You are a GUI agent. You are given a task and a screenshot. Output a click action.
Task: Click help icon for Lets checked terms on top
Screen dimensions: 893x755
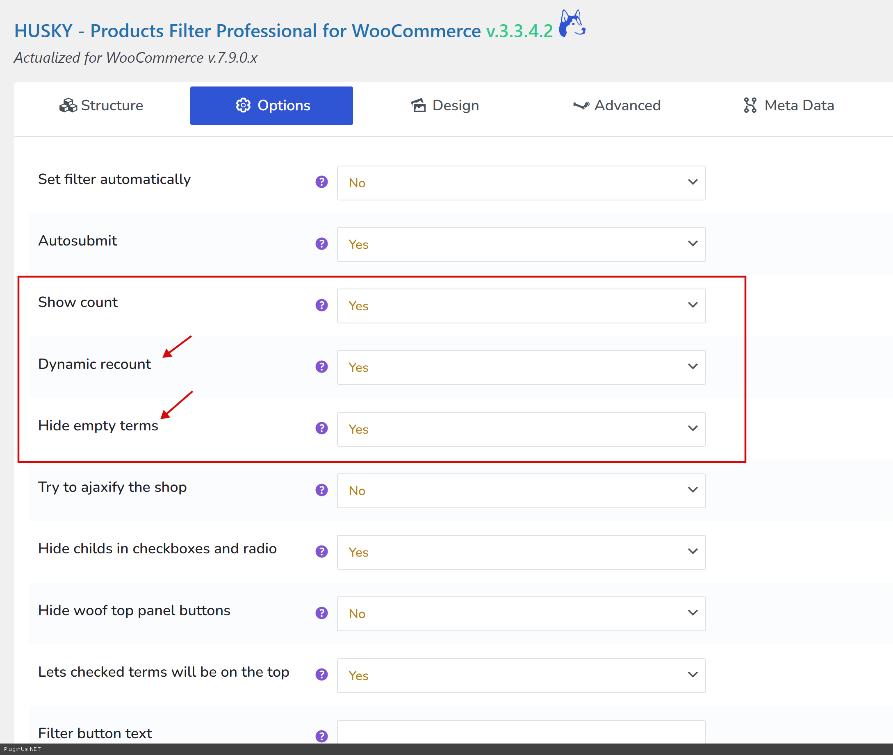[x=321, y=675]
